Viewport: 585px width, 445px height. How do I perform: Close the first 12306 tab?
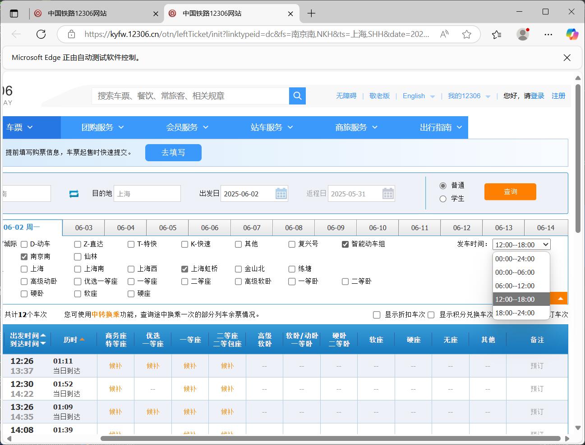click(x=156, y=14)
